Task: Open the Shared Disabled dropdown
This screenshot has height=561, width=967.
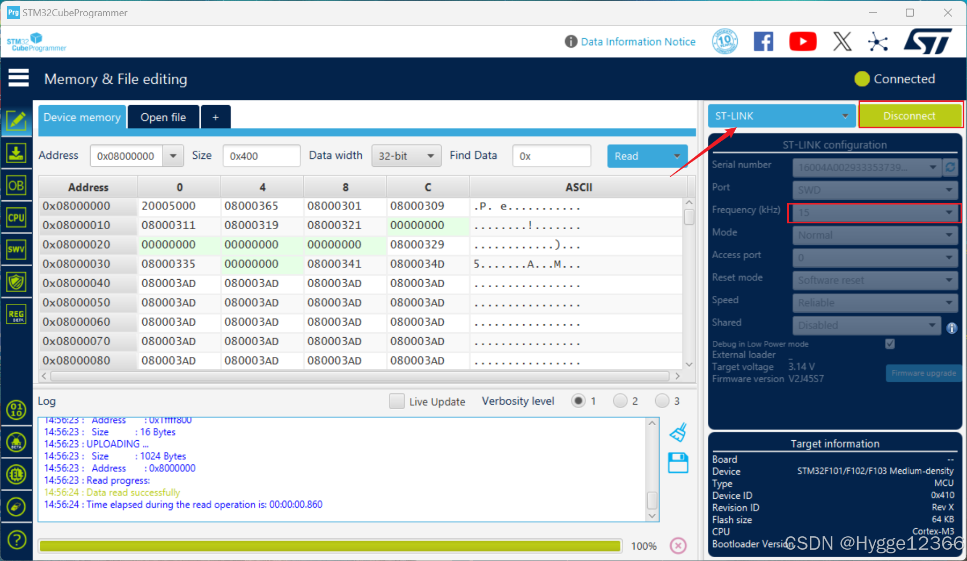Action: [867, 325]
